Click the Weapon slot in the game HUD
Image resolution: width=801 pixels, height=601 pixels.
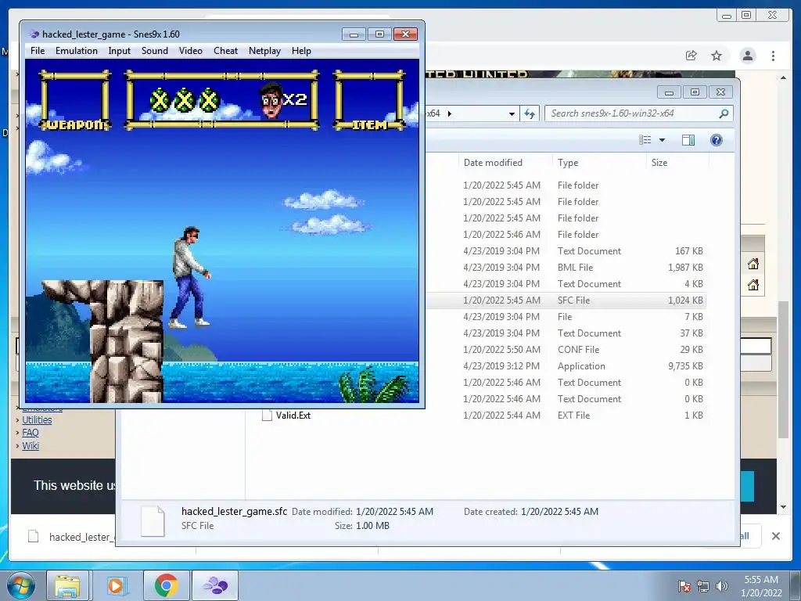pyautogui.click(x=75, y=100)
